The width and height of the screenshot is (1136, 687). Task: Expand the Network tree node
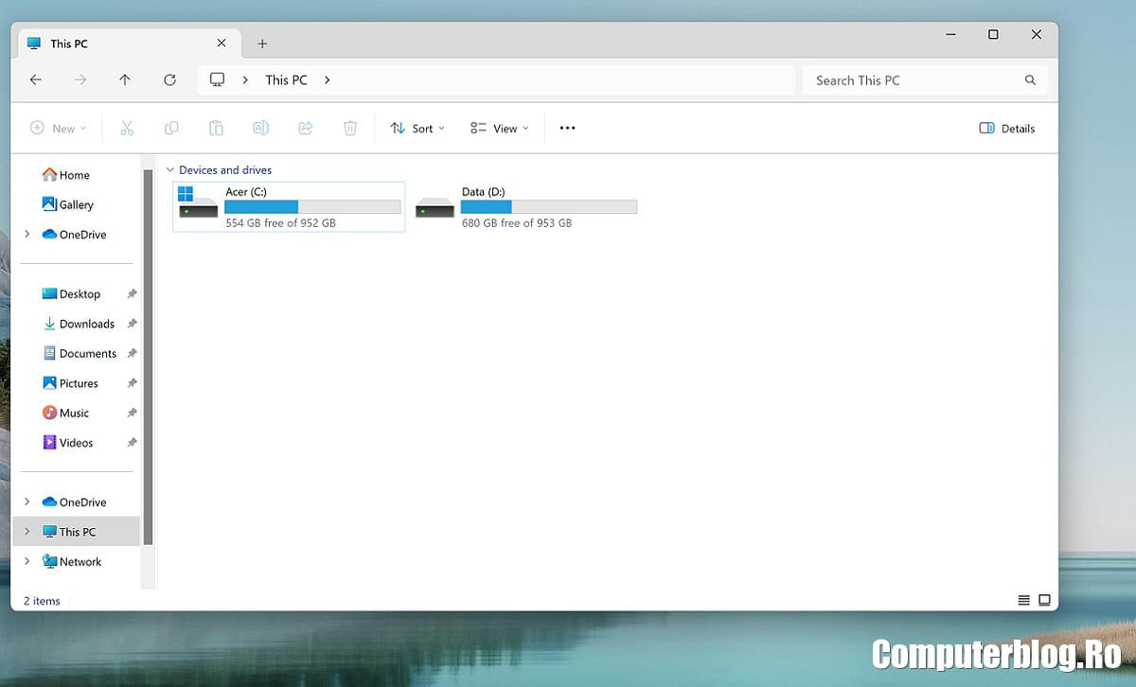27,561
